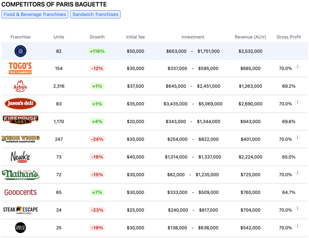
Task: Click the $943,000 revenue value
Action: (x=250, y=122)
